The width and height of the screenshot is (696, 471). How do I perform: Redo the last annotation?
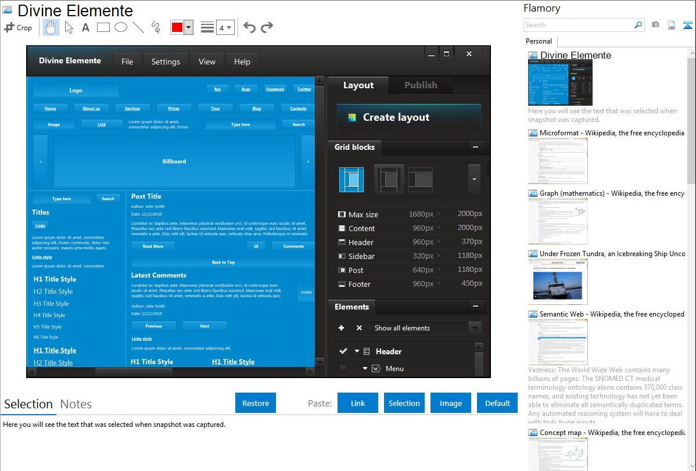pyautogui.click(x=267, y=27)
